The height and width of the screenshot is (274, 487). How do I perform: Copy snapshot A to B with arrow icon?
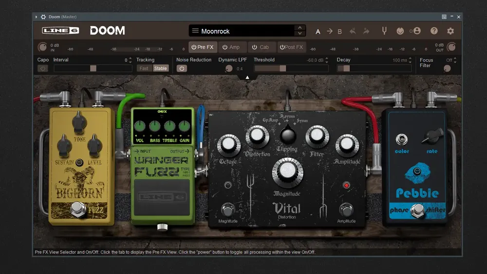[x=329, y=31]
